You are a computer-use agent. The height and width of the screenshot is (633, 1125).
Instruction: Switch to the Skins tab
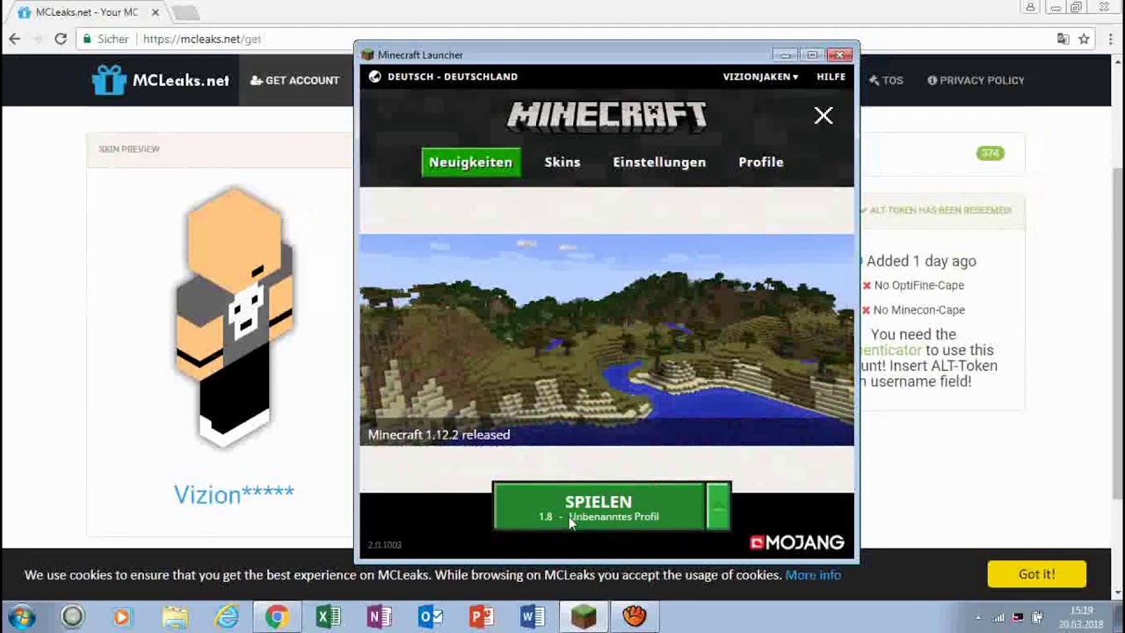pos(562,162)
